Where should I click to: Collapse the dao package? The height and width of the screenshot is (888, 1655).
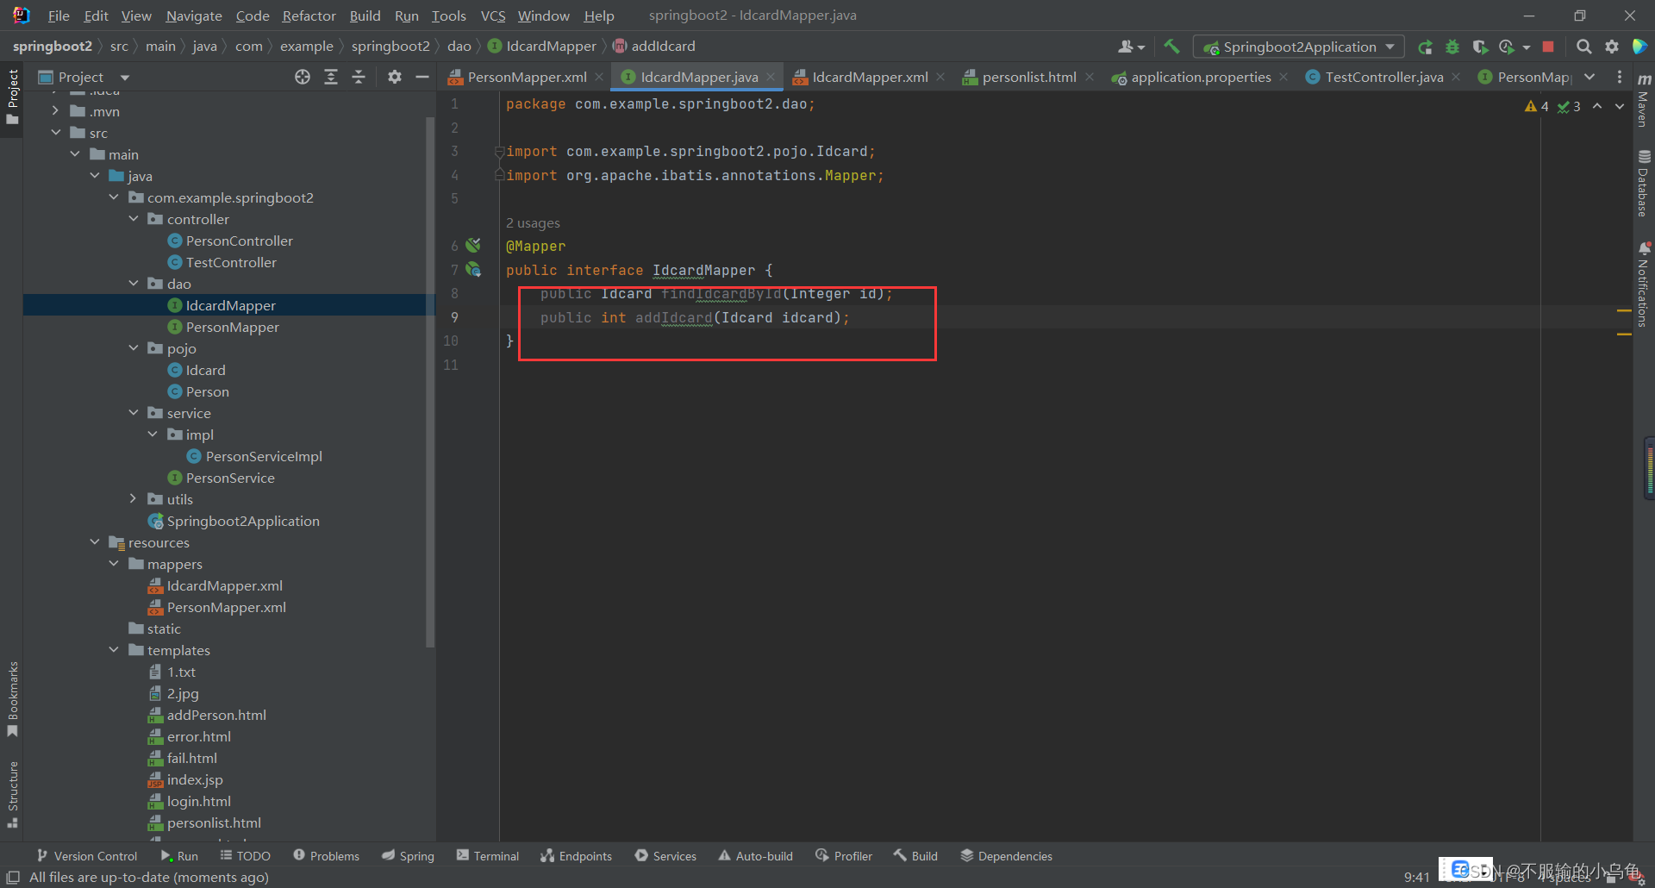tap(134, 283)
